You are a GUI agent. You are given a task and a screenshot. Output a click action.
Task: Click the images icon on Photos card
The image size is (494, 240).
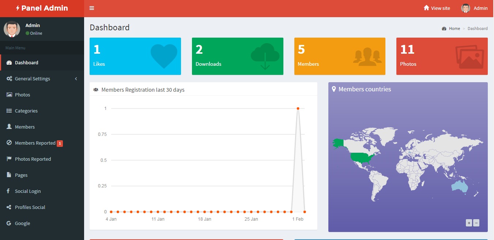coord(470,57)
